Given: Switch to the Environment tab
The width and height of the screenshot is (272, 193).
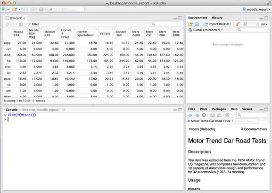Looking at the screenshot, I should [x=198, y=18].
